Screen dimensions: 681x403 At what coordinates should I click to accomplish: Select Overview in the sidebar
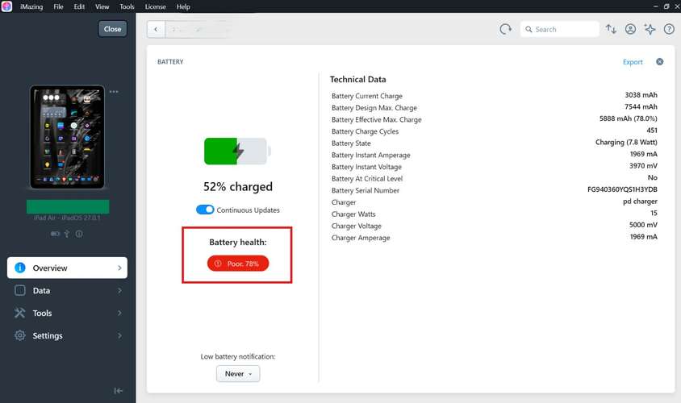coord(67,268)
